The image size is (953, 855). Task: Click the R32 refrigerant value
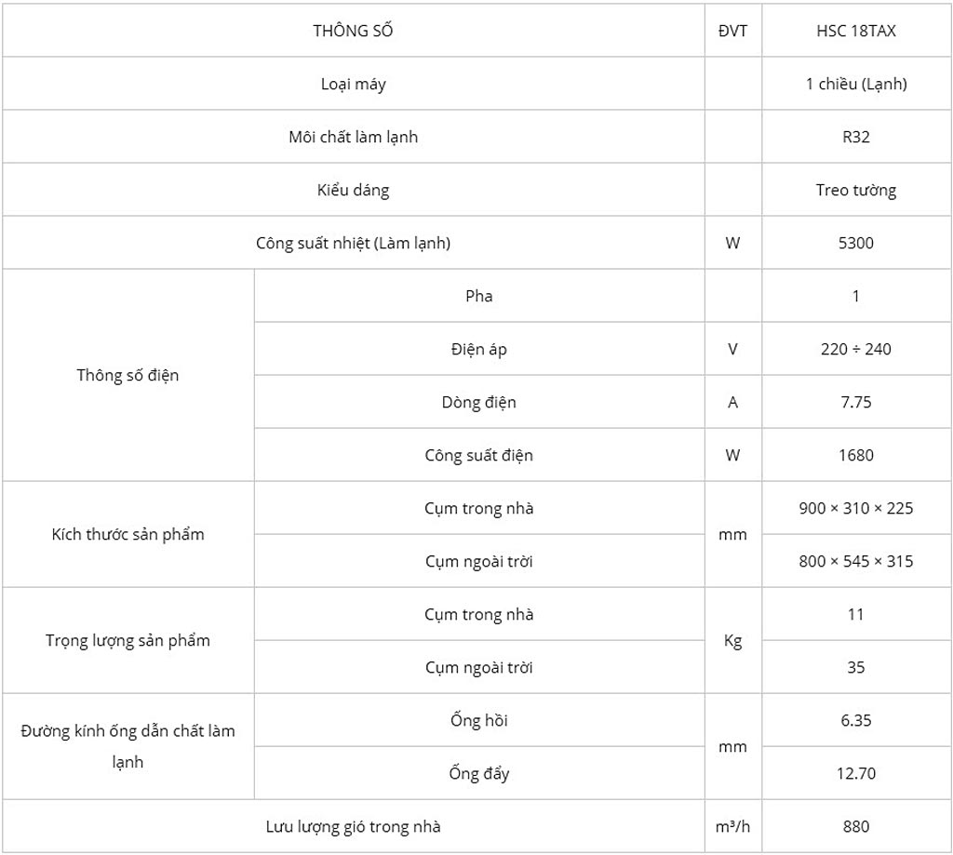[856, 137]
